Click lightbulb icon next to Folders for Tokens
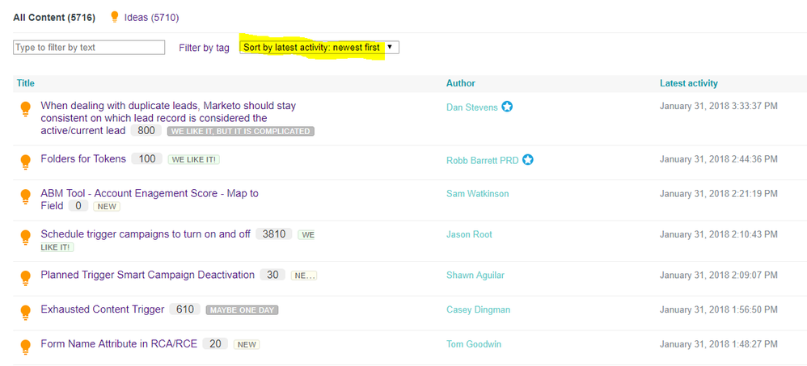This screenshot has height=366, width=807. [x=25, y=162]
